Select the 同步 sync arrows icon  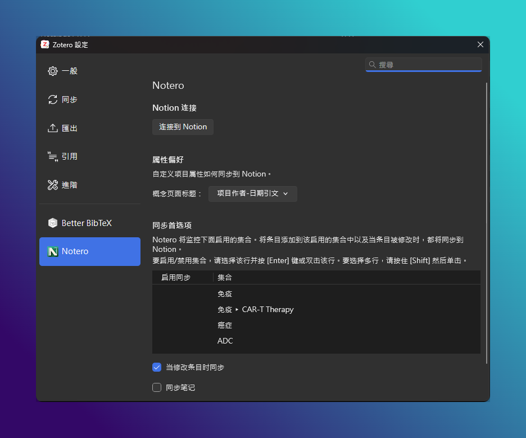coord(53,100)
